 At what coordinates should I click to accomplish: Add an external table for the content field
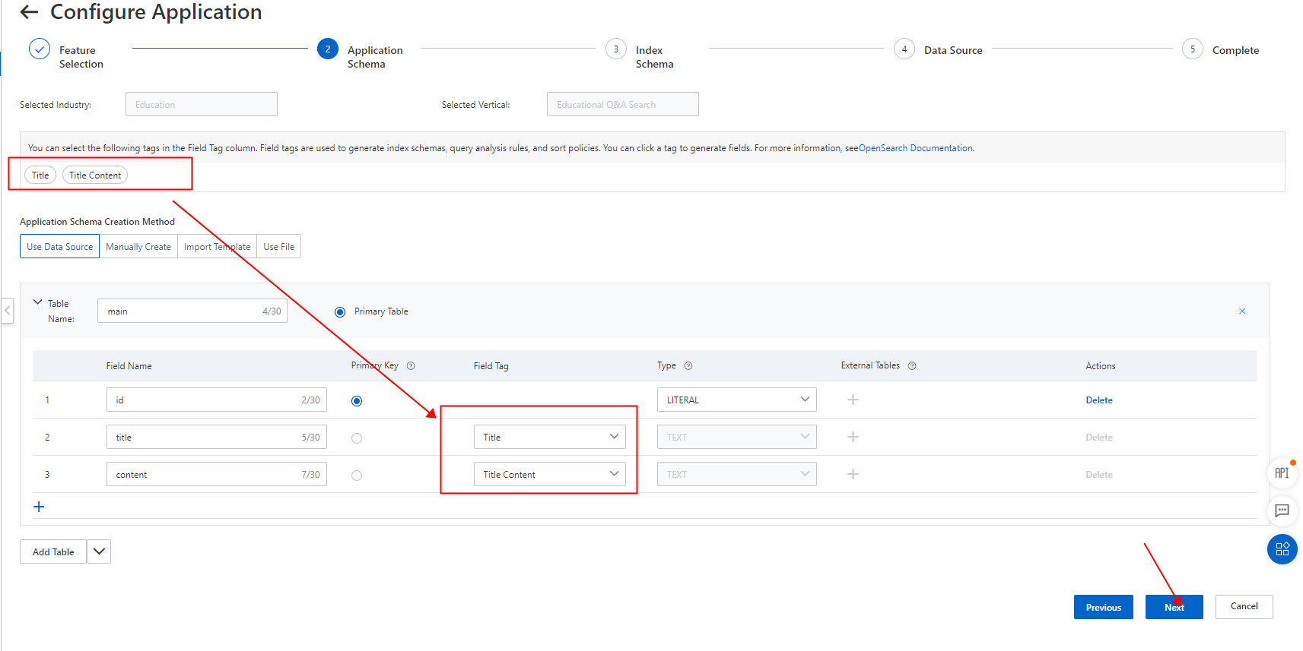click(853, 474)
